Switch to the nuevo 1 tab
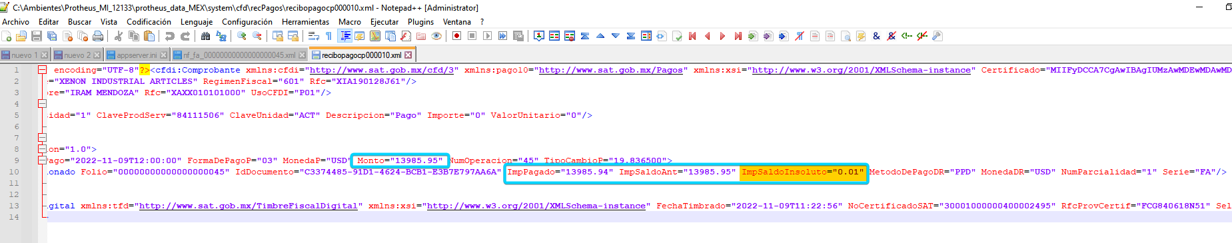 pyautogui.click(x=25, y=55)
